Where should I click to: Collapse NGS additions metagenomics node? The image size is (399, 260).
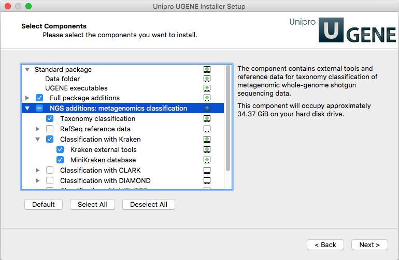[27, 108]
